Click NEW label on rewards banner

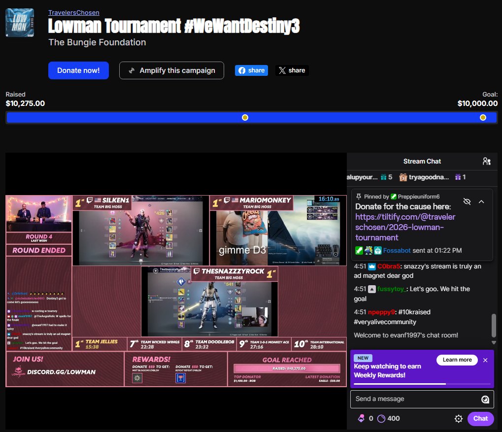(363, 358)
